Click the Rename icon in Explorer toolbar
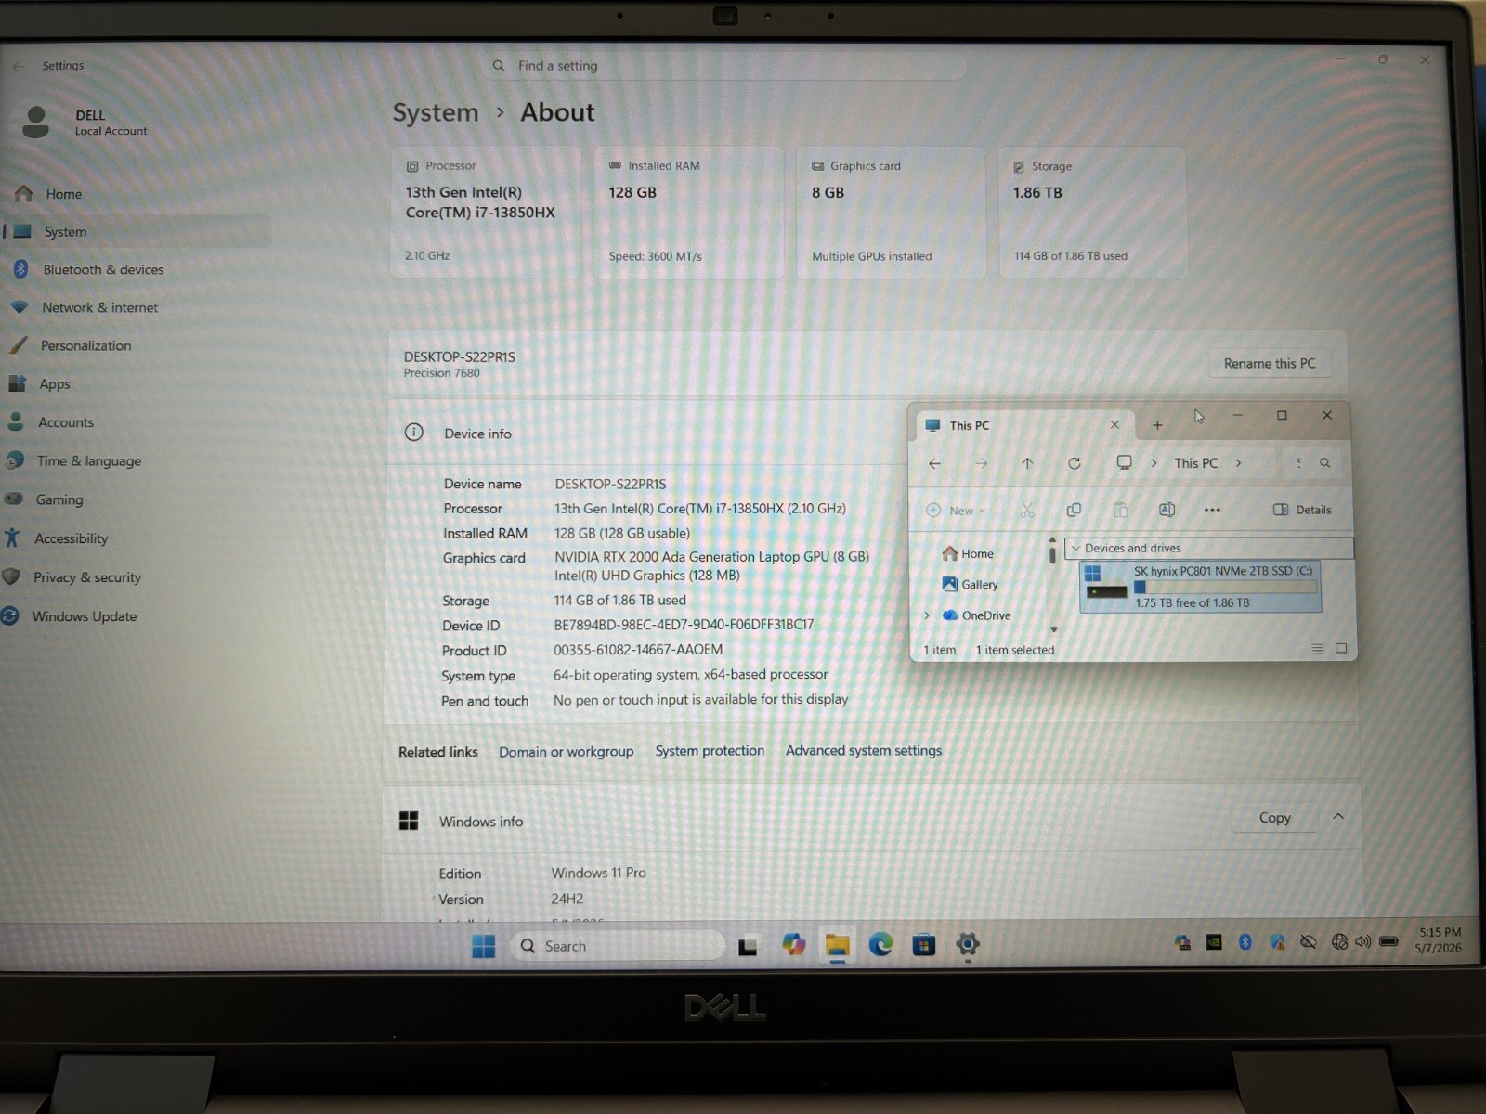Image resolution: width=1486 pixels, height=1114 pixels. (x=1167, y=510)
